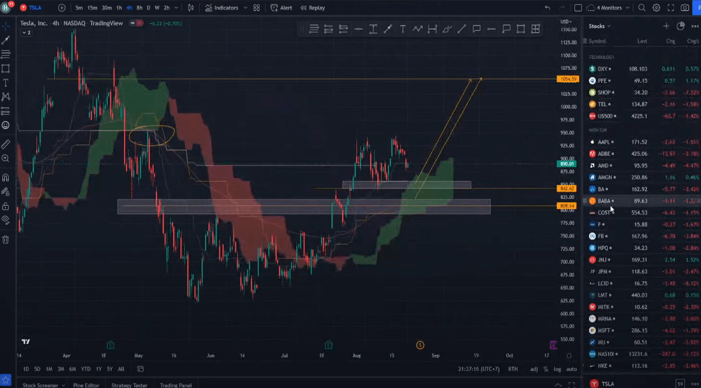Open the chart layout square selector

(x=578, y=8)
